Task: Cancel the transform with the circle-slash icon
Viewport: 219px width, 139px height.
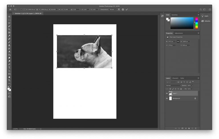Action: 123,9
